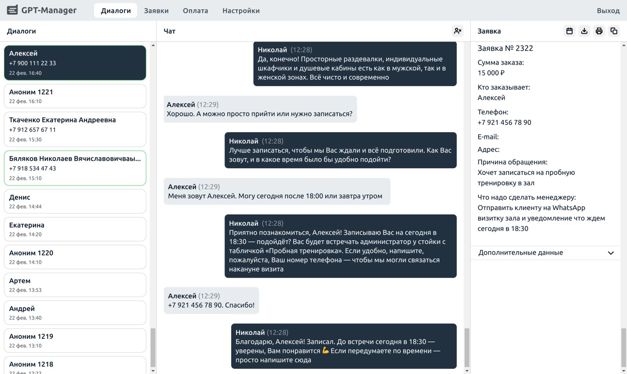Click the chat scrollbar thumb
The image size is (627, 374).
[x=467, y=347]
